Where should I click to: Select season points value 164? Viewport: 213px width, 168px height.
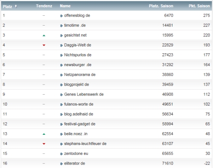click(207, 65)
